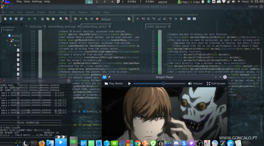Open the Build menu in Code::Blocks
264x146 pixels.
(x=51, y=12)
